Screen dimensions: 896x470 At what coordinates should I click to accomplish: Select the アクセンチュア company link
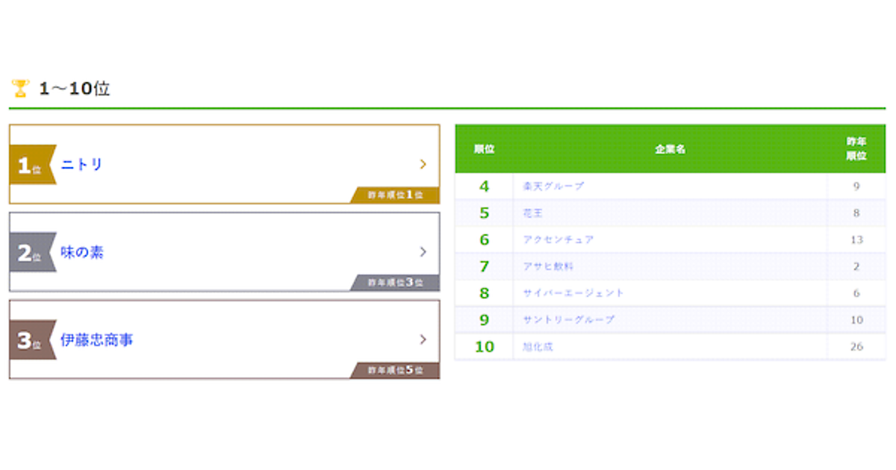tap(559, 239)
